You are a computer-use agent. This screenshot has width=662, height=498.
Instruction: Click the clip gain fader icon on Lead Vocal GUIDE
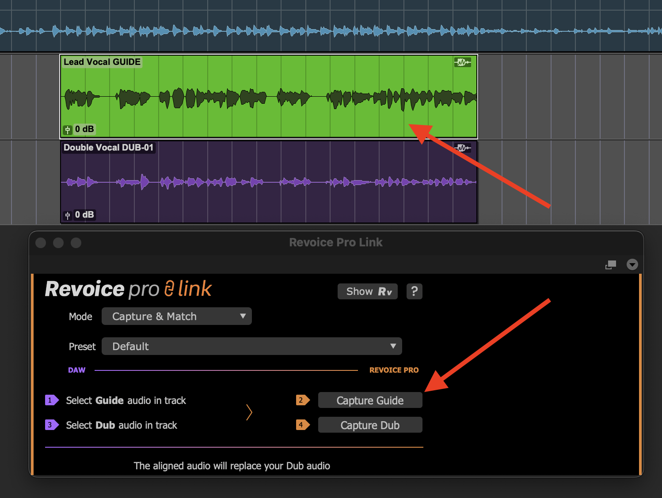click(x=68, y=130)
